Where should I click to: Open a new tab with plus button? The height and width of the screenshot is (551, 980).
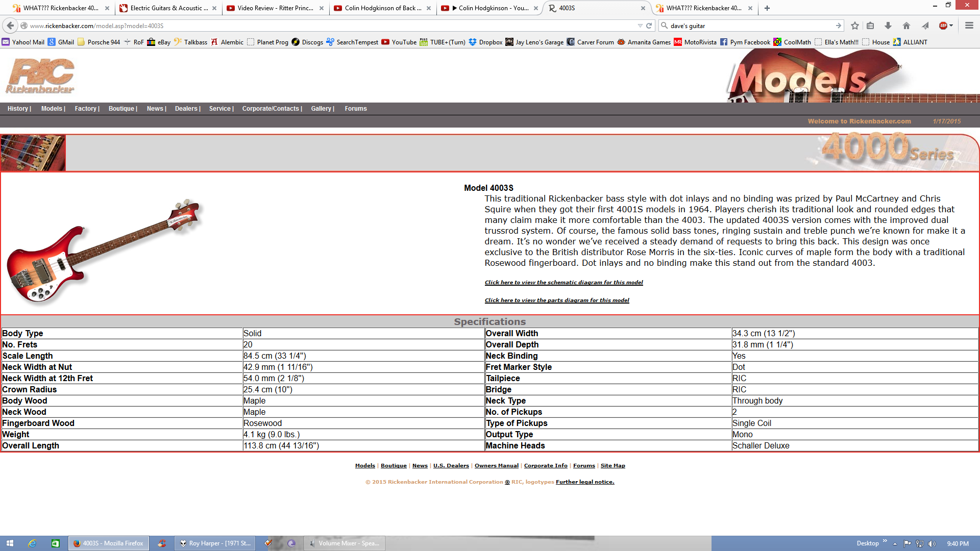(x=767, y=8)
